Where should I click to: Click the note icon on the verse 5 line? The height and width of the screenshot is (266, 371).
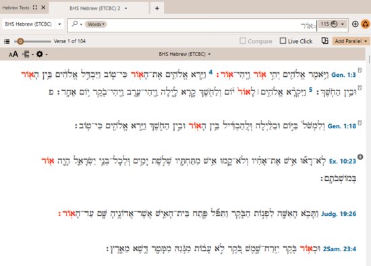pos(360,88)
